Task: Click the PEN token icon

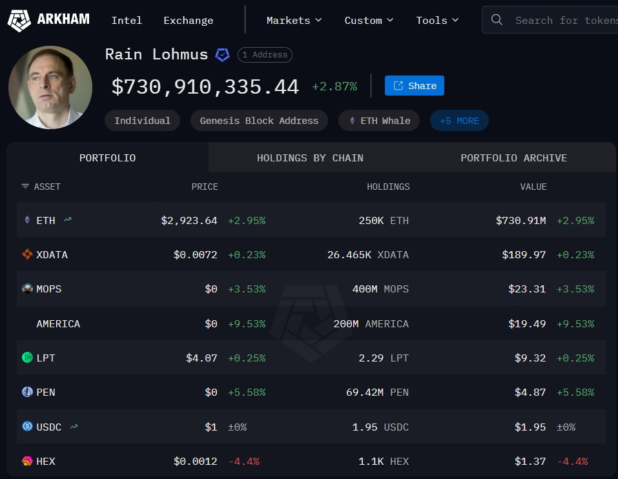Action: 27,392
